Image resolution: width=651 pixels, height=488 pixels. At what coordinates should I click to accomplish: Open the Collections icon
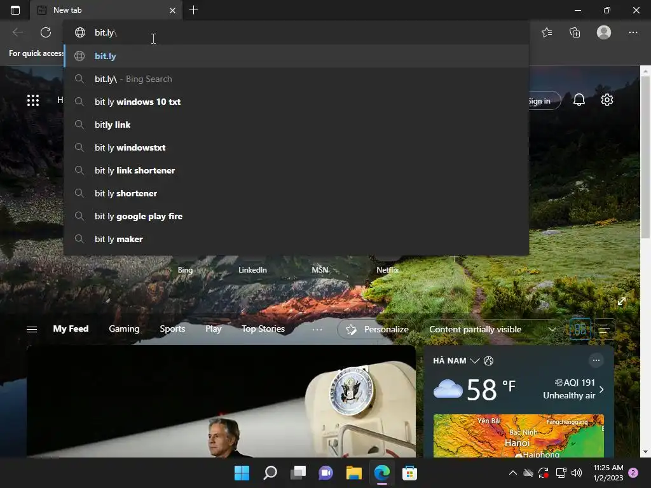(575, 32)
